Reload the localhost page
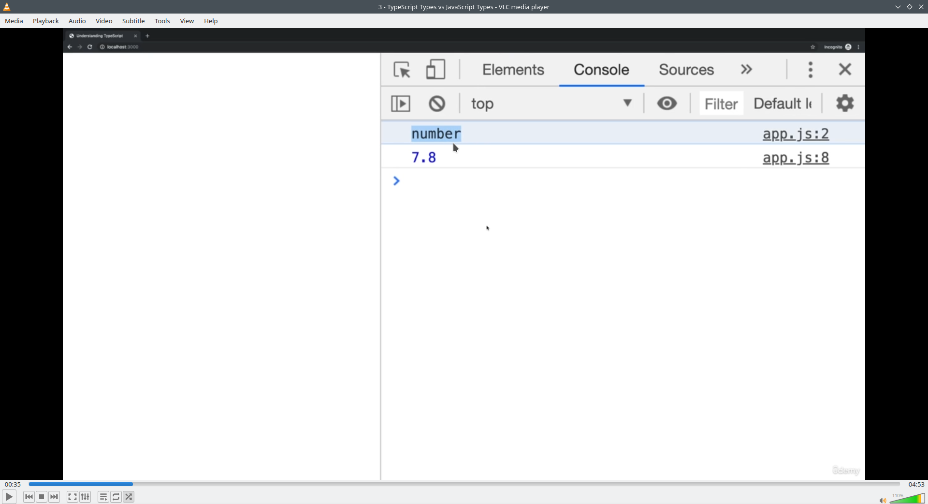Viewport: 928px width, 504px height. 90,47
